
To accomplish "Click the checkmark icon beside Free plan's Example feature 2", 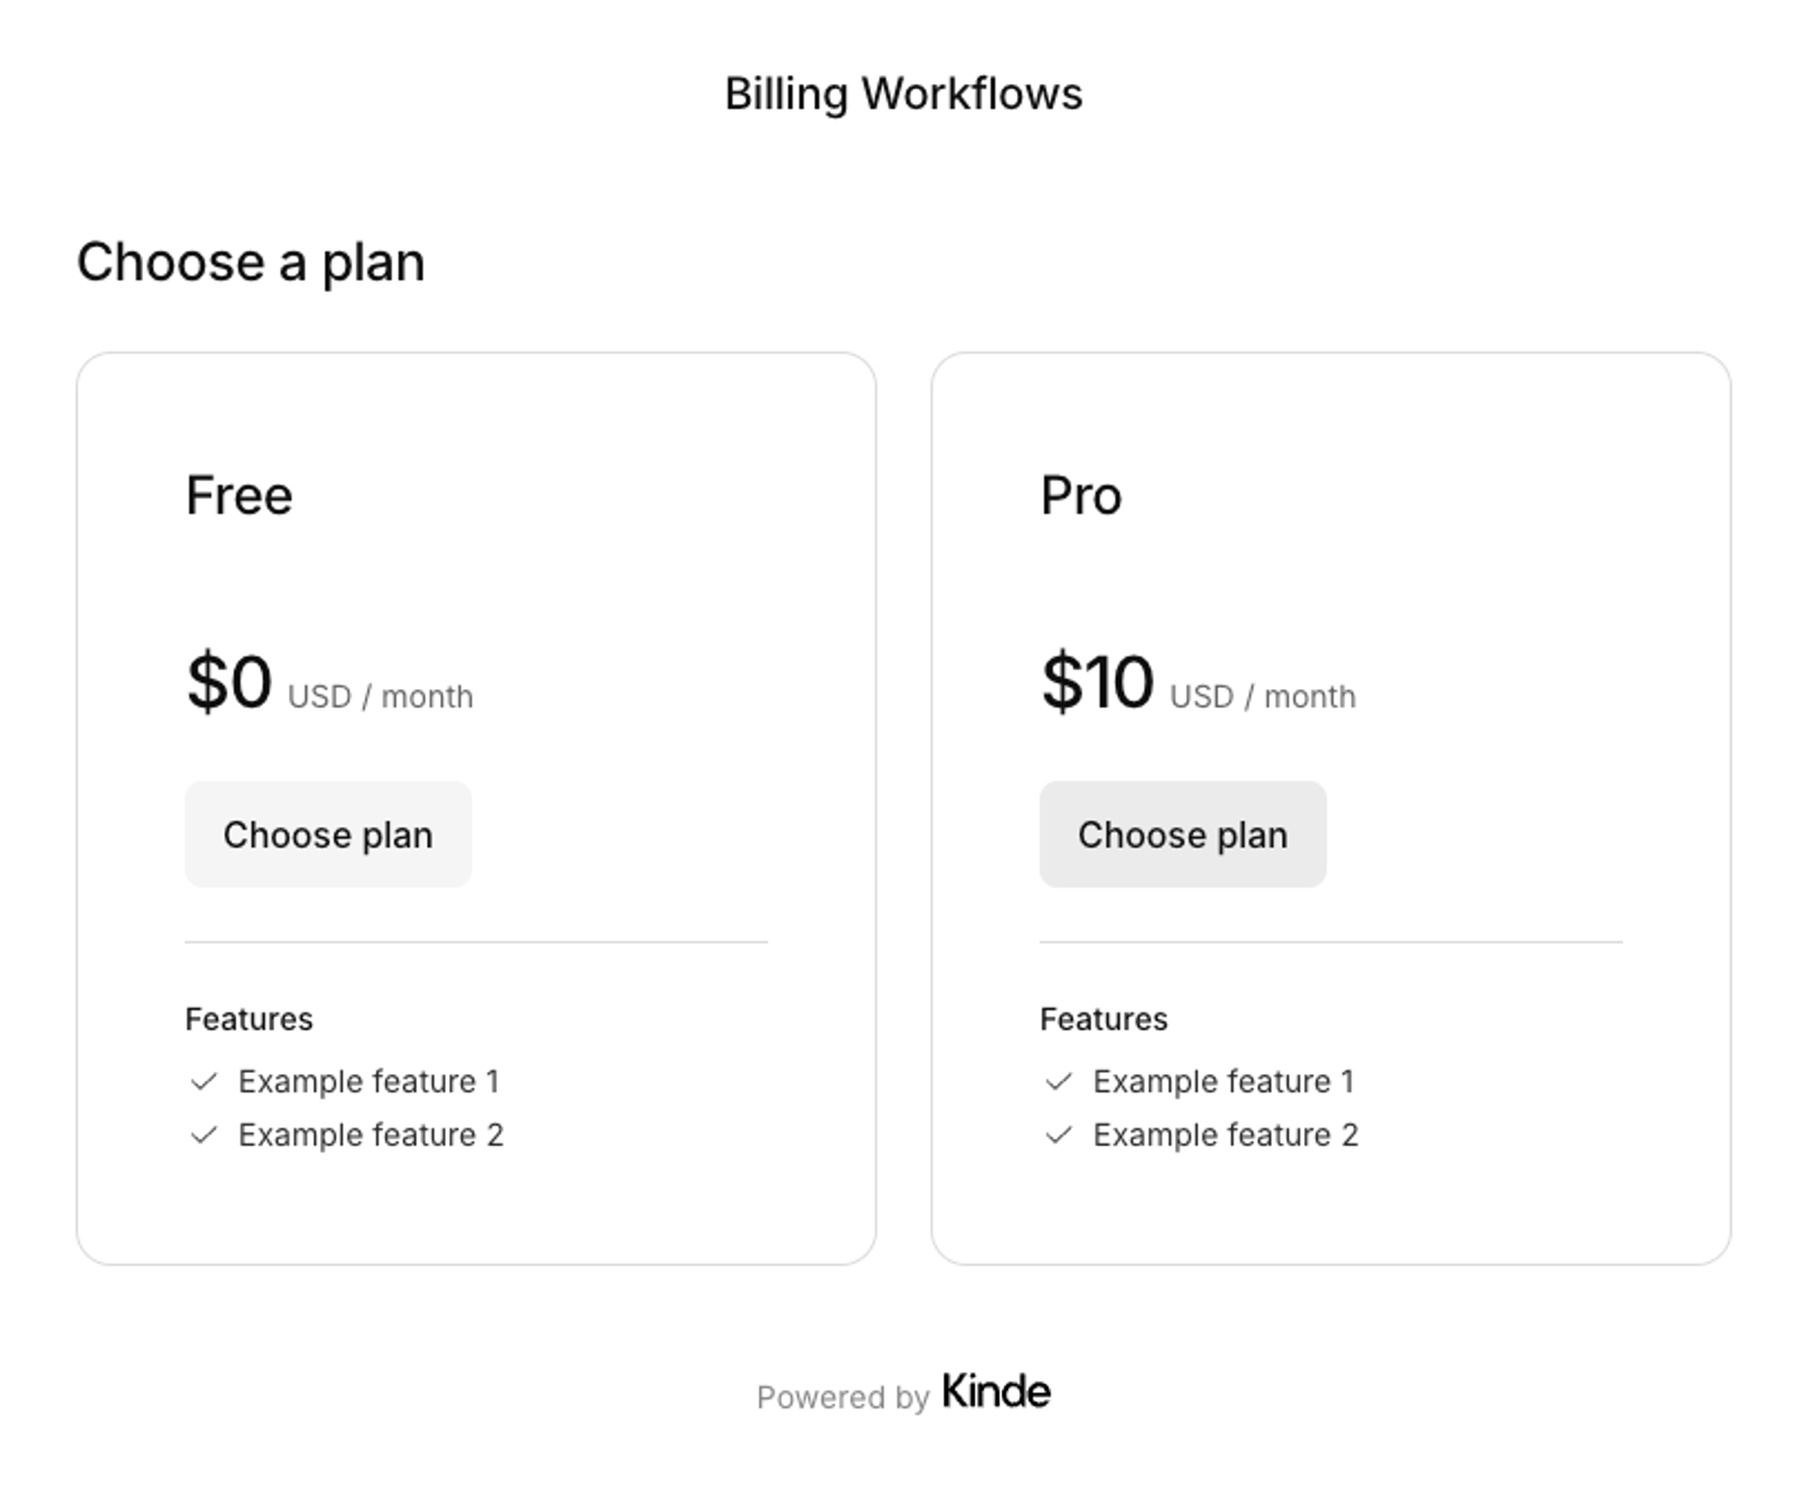I will click(204, 1136).
